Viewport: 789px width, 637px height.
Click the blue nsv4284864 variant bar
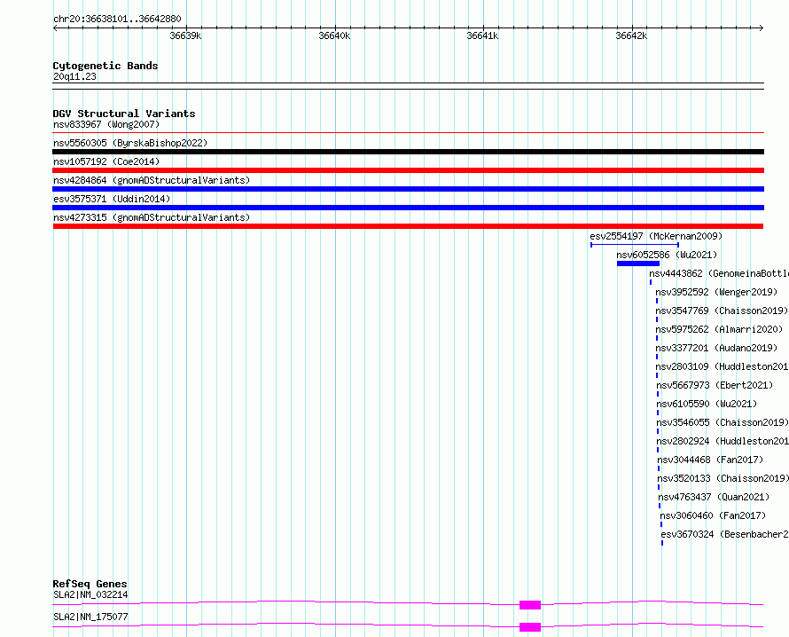point(408,189)
